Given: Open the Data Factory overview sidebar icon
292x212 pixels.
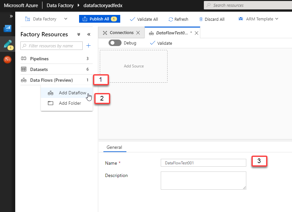Looking at the screenshot, I should click(x=7, y=29).
